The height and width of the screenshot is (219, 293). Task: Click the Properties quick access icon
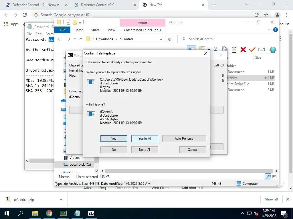(x=68, y=22)
